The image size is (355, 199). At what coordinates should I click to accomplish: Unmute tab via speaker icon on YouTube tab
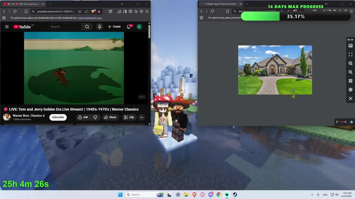[9, 4]
